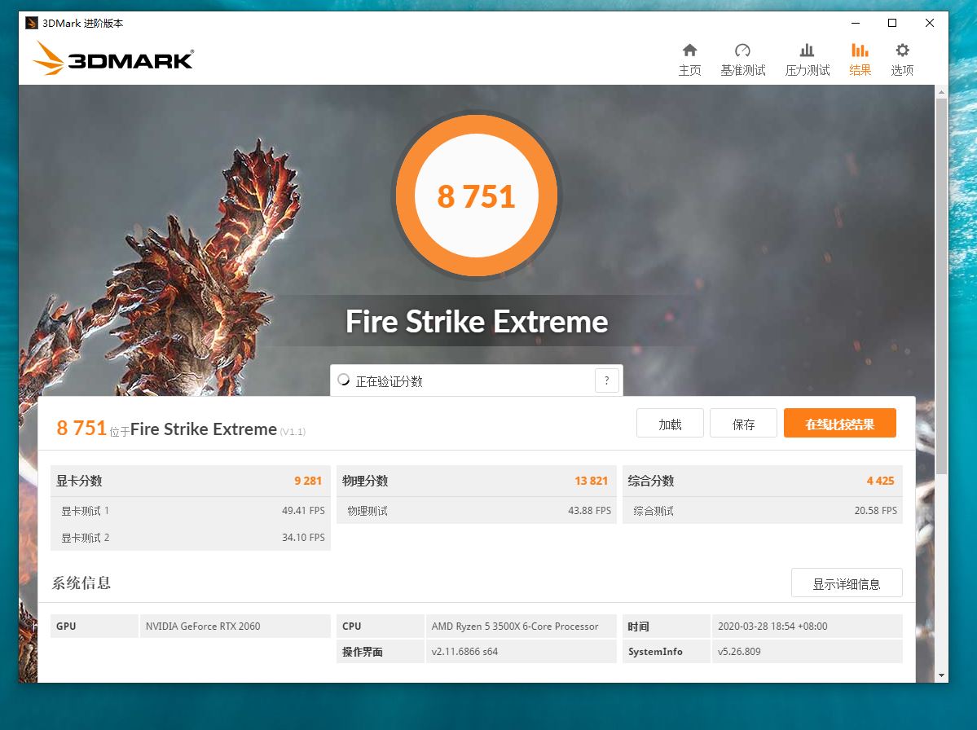Click the vertical scrollbar thumb

click(x=941, y=285)
